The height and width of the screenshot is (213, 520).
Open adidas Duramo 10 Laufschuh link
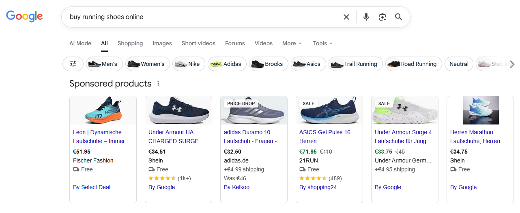point(253,137)
